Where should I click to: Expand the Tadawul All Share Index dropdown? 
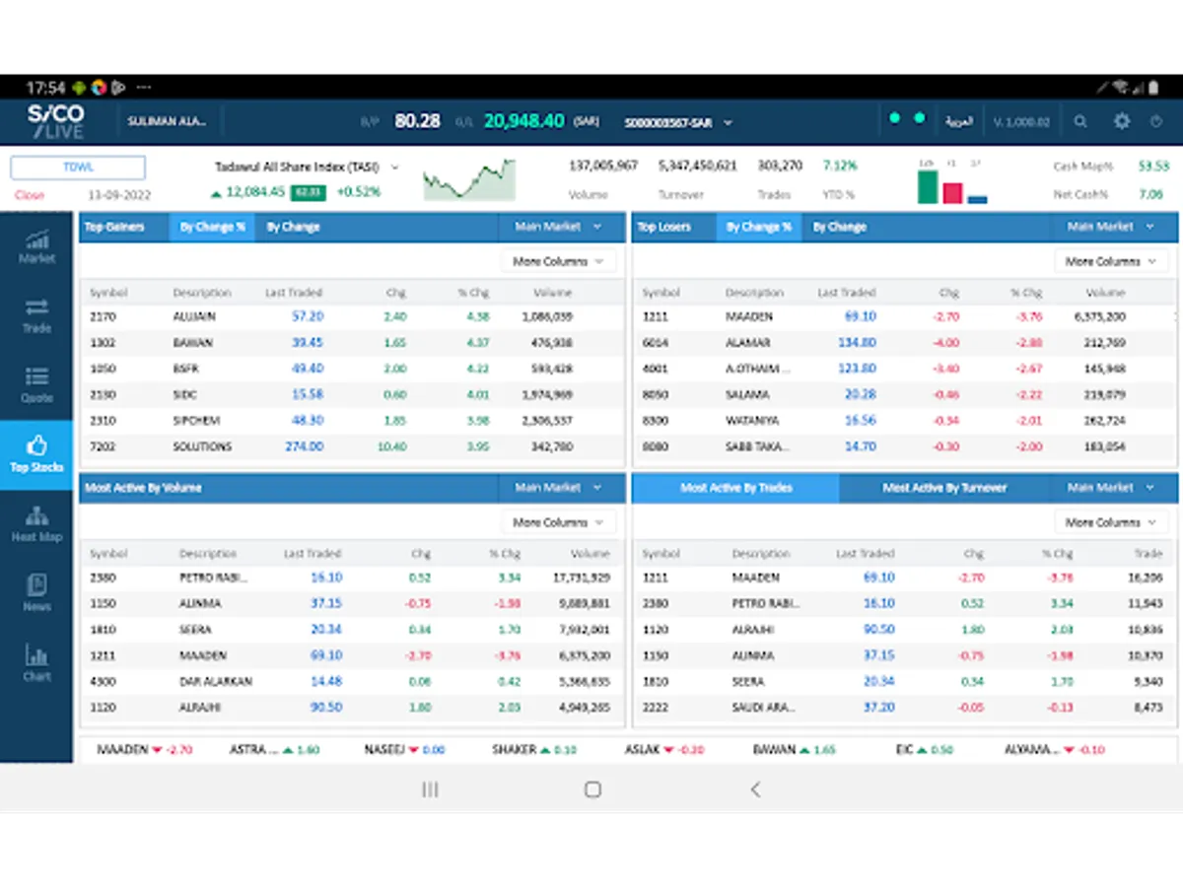(x=395, y=167)
